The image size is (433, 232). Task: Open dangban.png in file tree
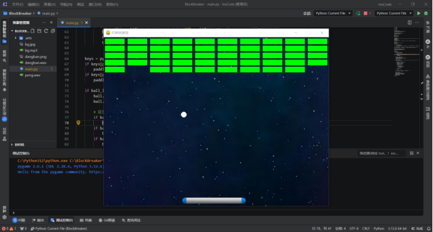(x=35, y=56)
